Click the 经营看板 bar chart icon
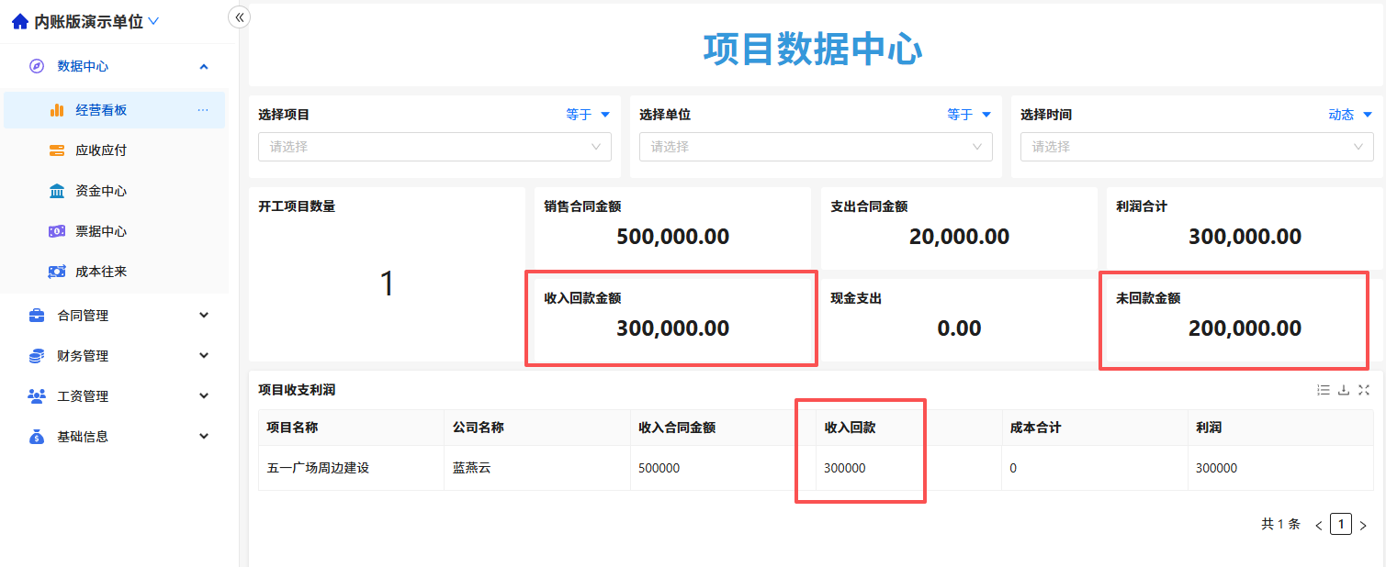 click(x=57, y=110)
